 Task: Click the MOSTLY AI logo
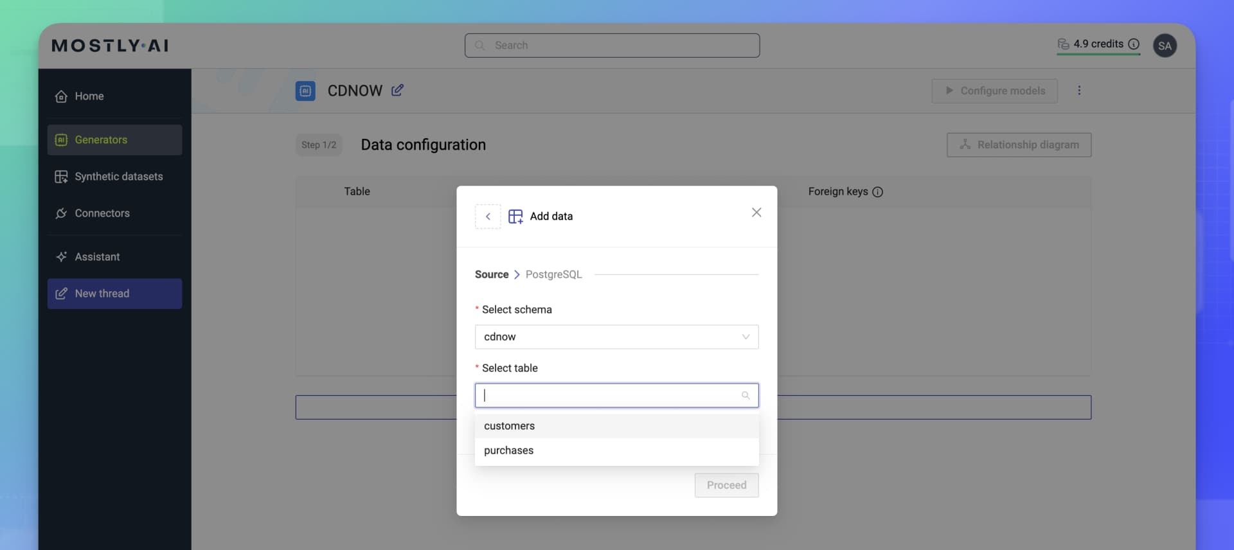[110, 46]
